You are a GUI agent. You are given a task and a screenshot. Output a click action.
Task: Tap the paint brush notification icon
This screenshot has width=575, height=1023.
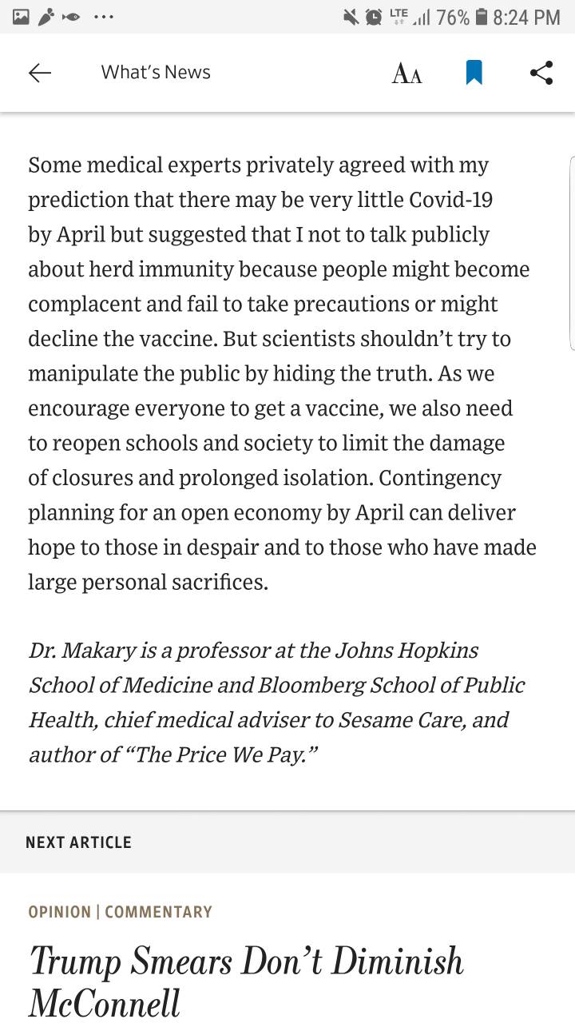[46, 17]
